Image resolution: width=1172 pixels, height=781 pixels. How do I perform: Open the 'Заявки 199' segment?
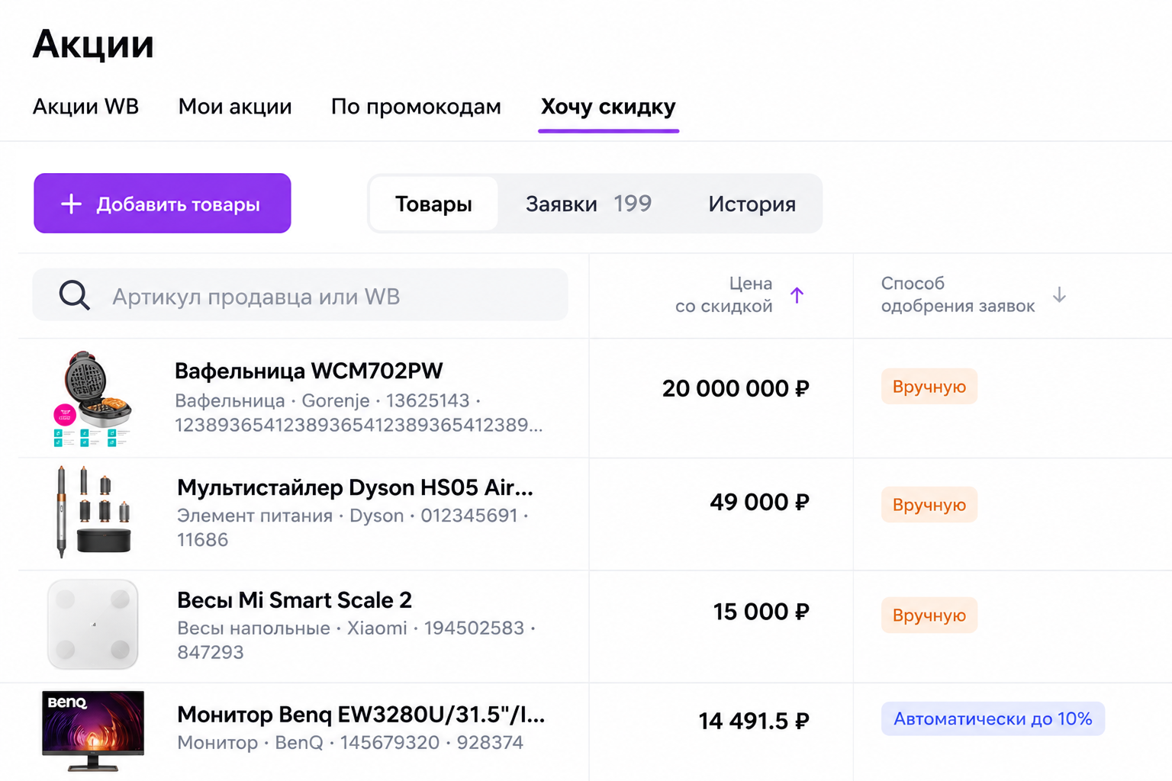click(588, 204)
